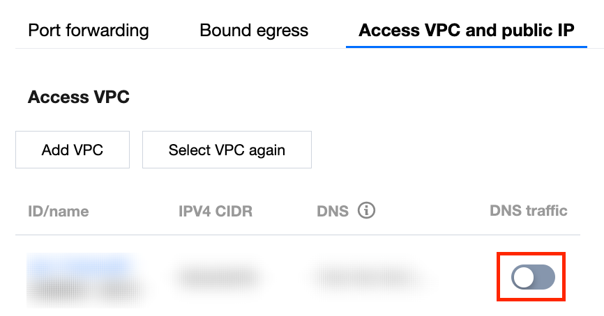Image resolution: width=604 pixels, height=316 pixels.
Task: Click the Access VPC section heading
Action: pos(79,97)
